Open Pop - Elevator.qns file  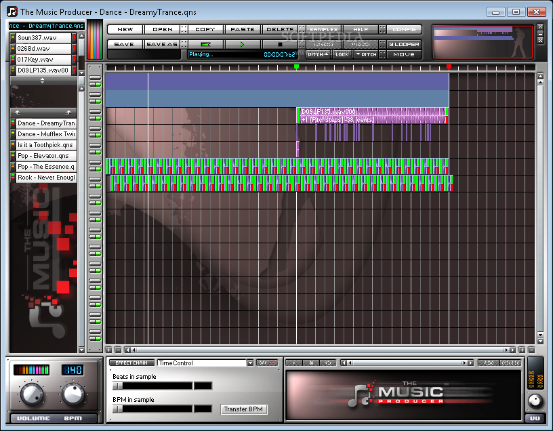46,156
